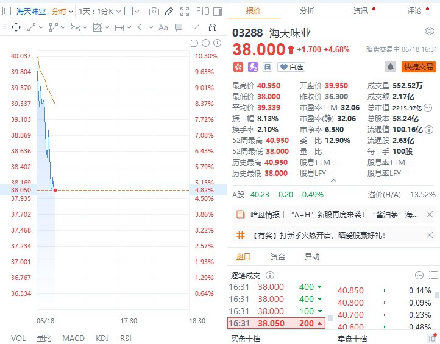Expand arrow annotation options arrow
The width and height of the screenshot is (440, 344).
point(151,27)
